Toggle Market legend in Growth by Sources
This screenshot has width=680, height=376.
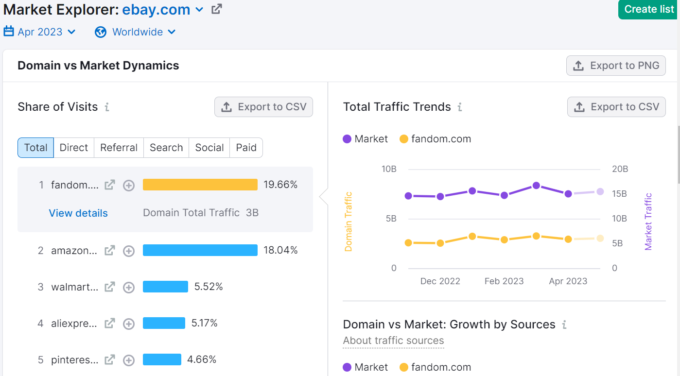(366, 367)
